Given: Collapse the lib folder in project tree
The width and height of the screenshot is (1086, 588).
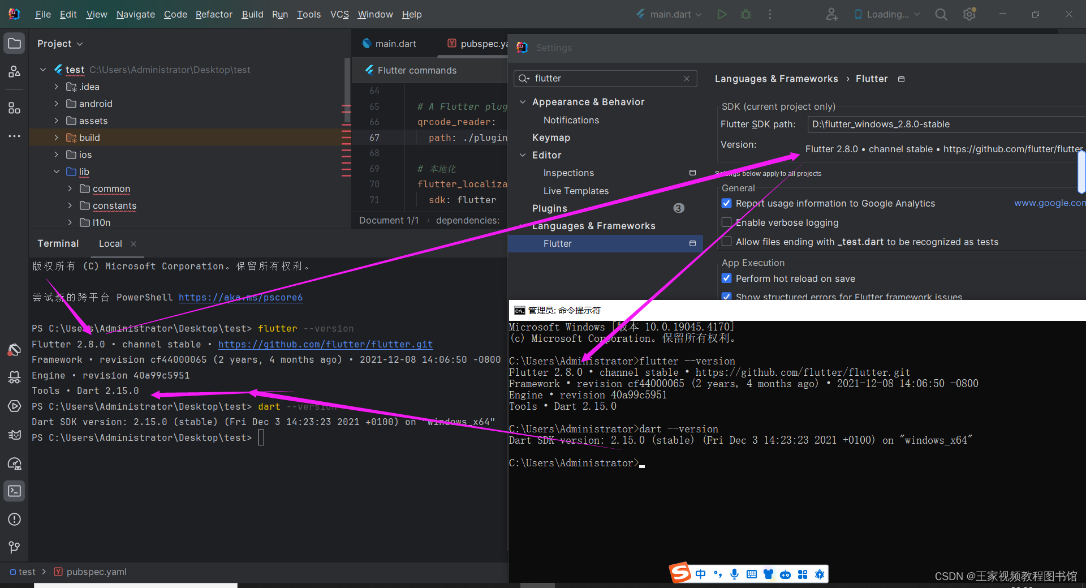Looking at the screenshot, I should click(x=57, y=171).
